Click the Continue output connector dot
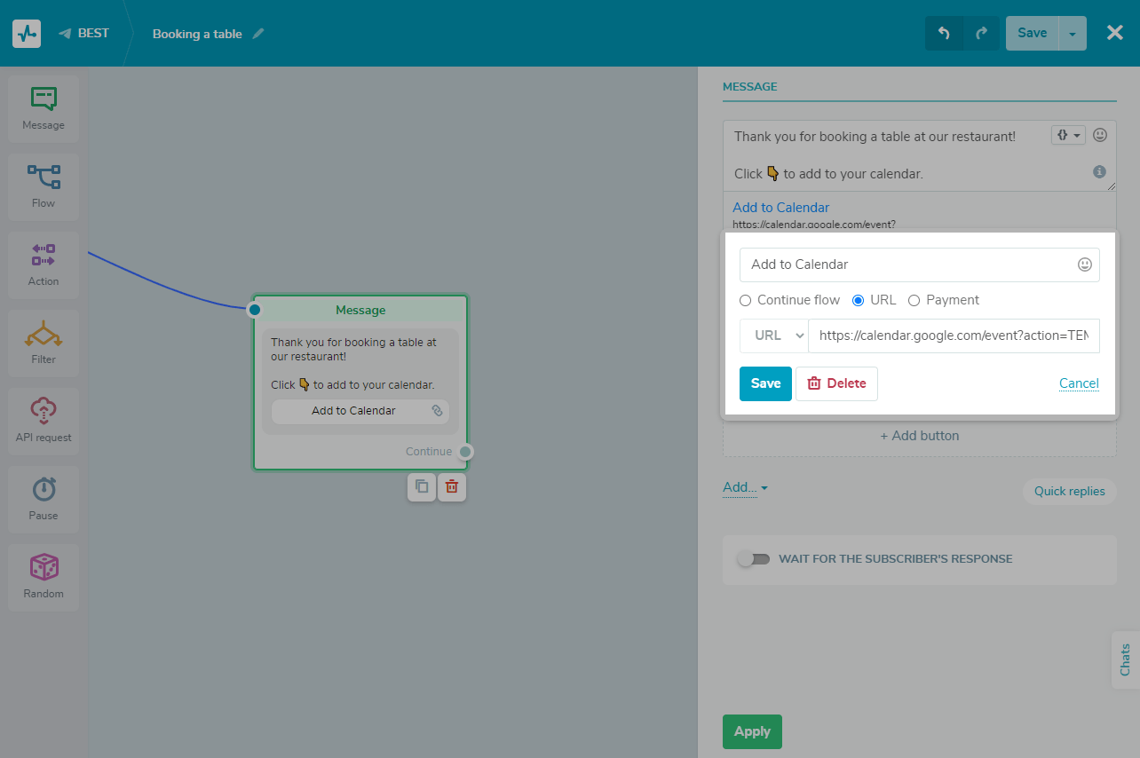The height and width of the screenshot is (758, 1140). [465, 452]
